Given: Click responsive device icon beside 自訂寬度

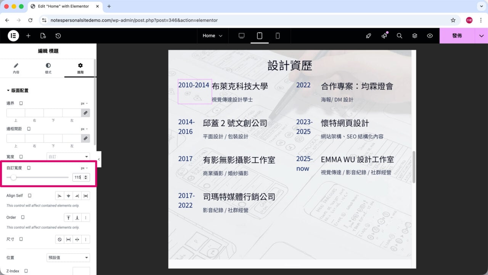Looking at the screenshot, I should coord(29,168).
